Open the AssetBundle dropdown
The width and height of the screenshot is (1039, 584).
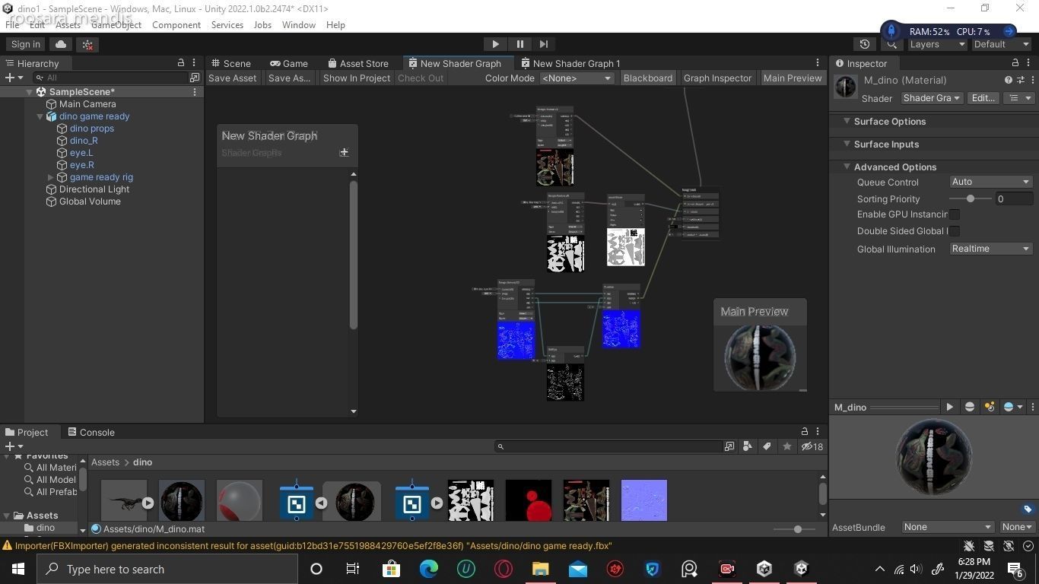(948, 527)
